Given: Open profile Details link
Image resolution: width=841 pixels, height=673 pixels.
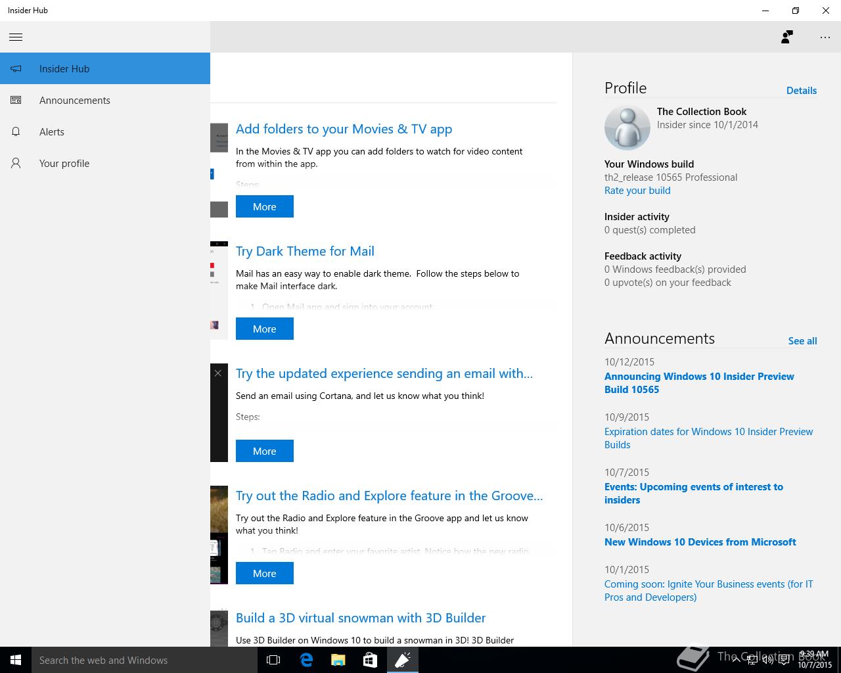Looking at the screenshot, I should tap(802, 91).
